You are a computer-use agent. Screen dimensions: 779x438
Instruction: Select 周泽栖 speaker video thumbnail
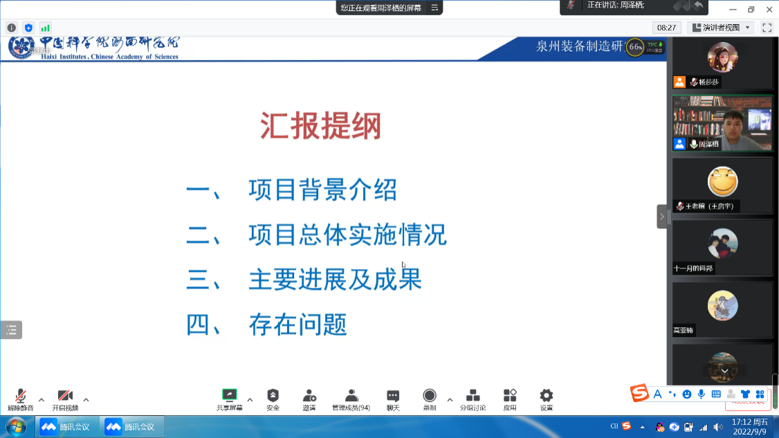tap(722, 123)
